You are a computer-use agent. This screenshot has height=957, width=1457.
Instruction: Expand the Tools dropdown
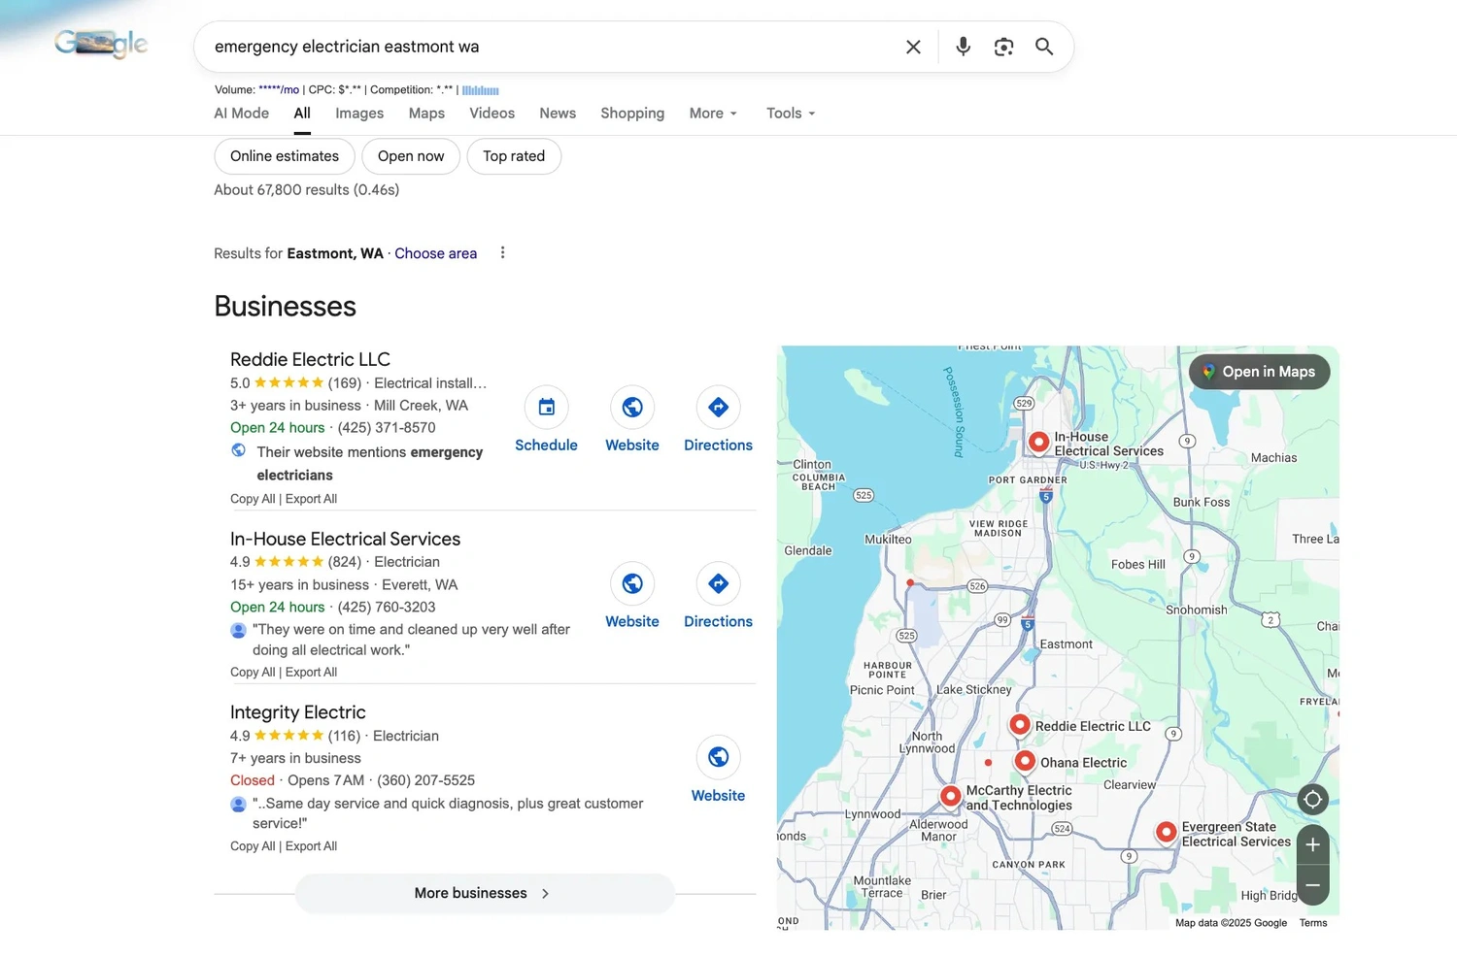[791, 114]
